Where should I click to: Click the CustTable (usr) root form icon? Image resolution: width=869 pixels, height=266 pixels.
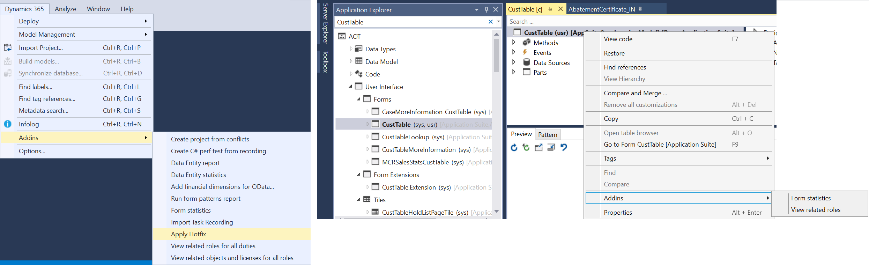pos(517,32)
